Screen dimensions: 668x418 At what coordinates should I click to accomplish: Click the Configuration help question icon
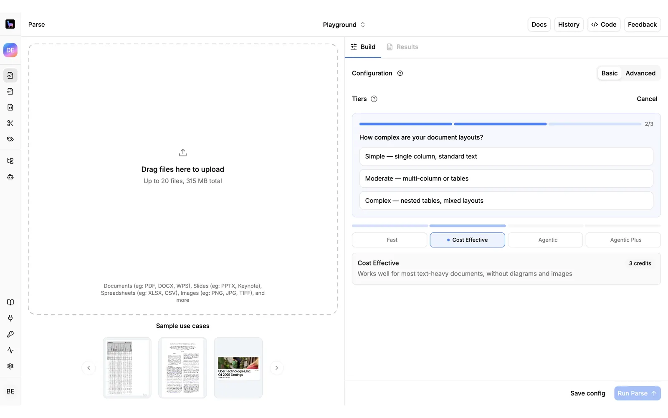(x=400, y=73)
